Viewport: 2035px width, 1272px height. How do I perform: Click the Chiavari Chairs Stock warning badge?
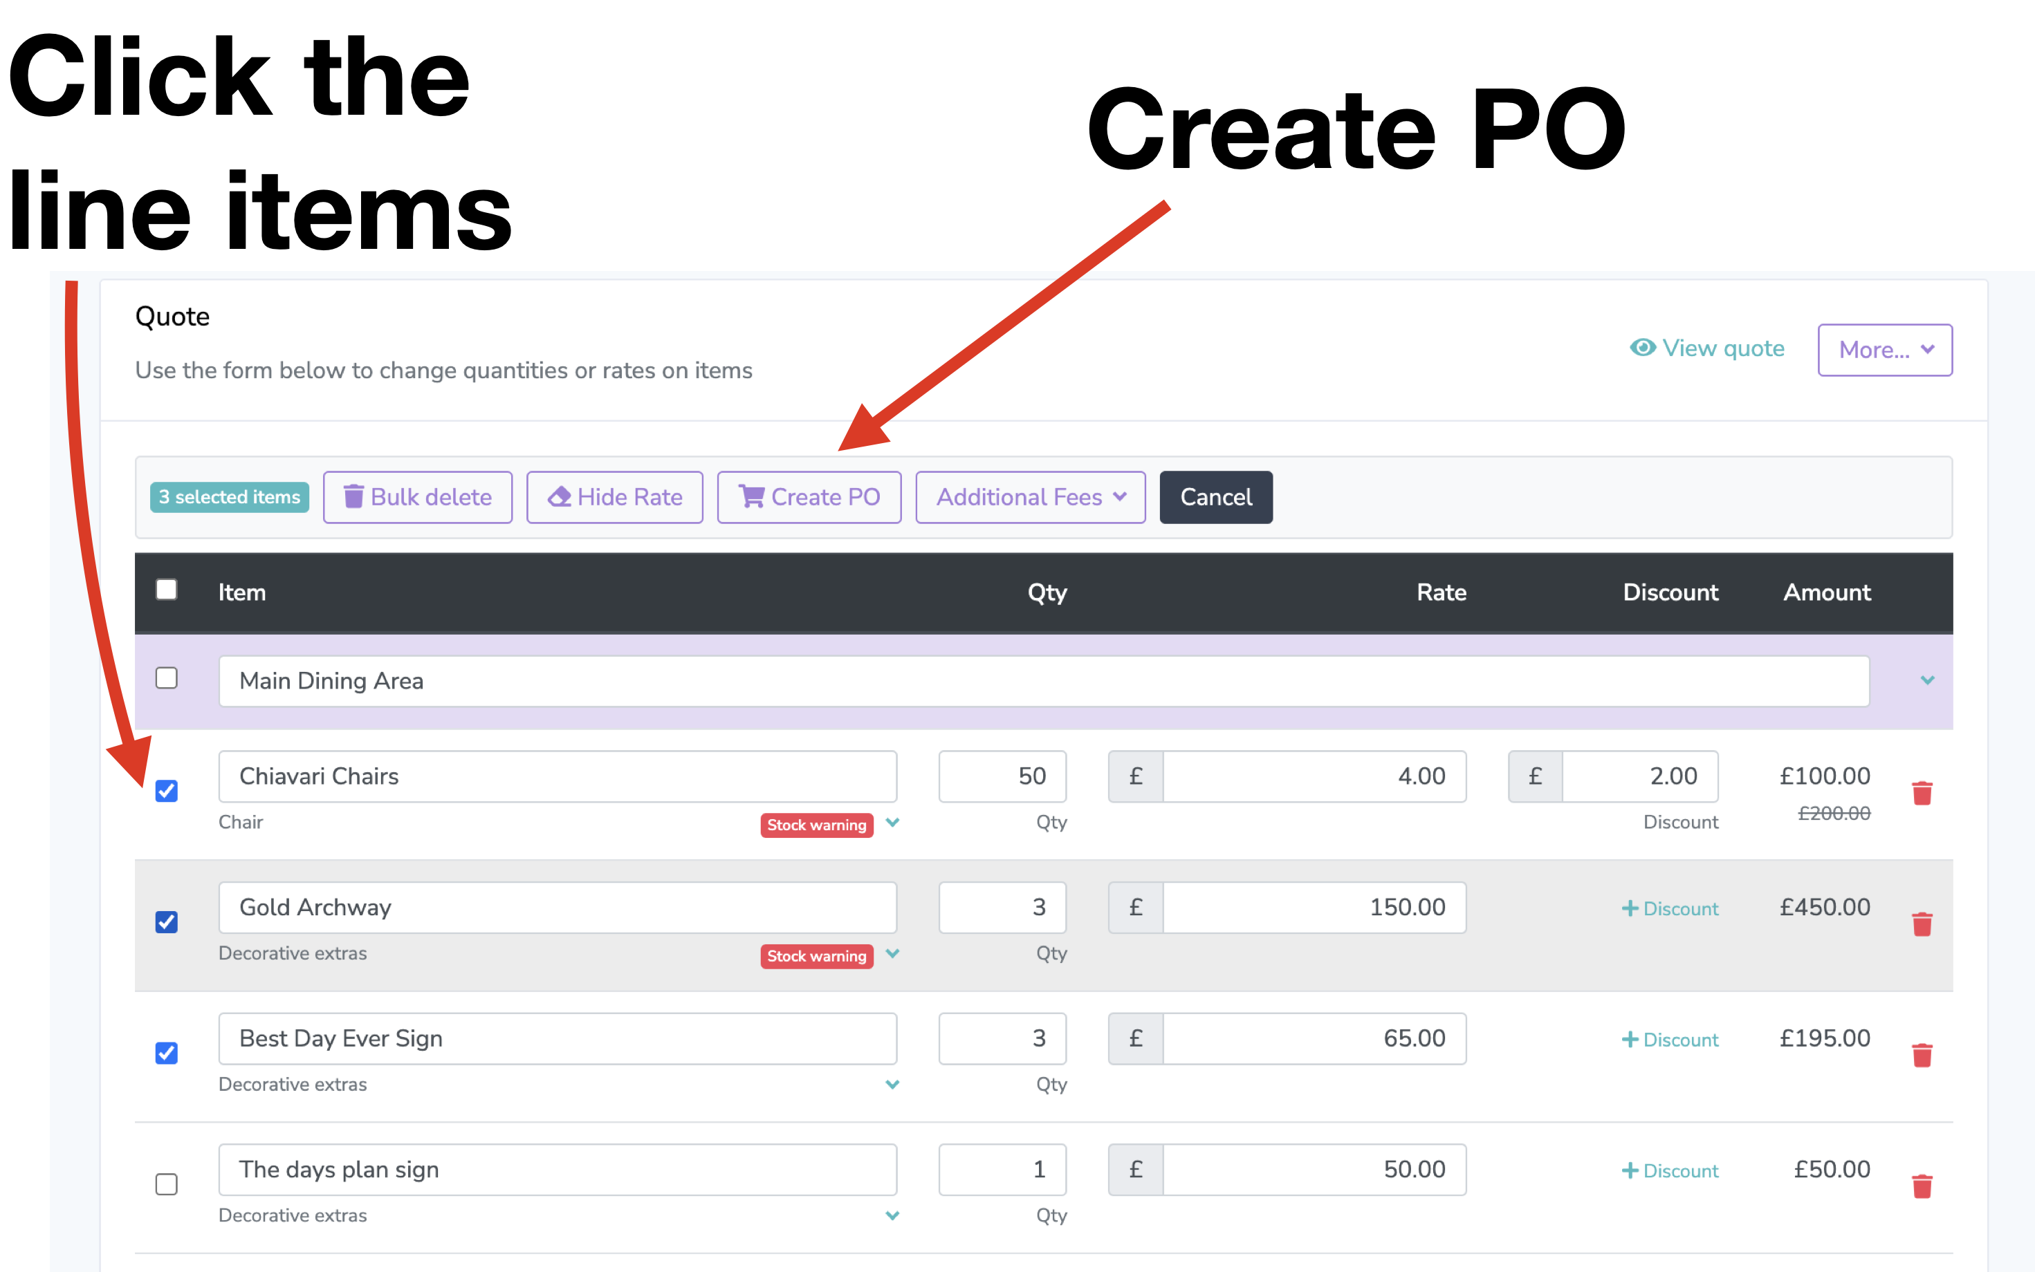click(x=816, y=825)
